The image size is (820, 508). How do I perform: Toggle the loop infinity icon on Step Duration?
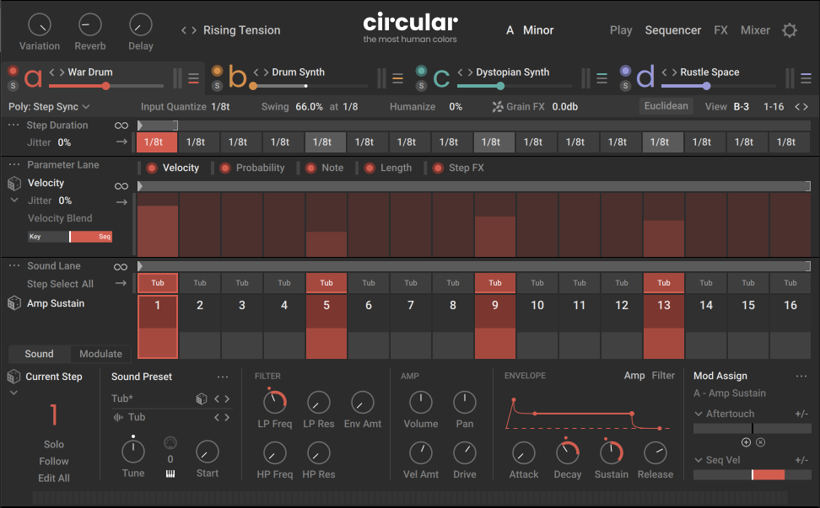coord(121,125)
